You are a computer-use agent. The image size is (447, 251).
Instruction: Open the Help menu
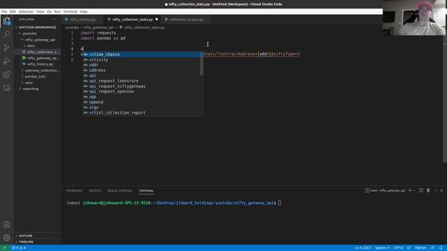click(x=84, y=12)
